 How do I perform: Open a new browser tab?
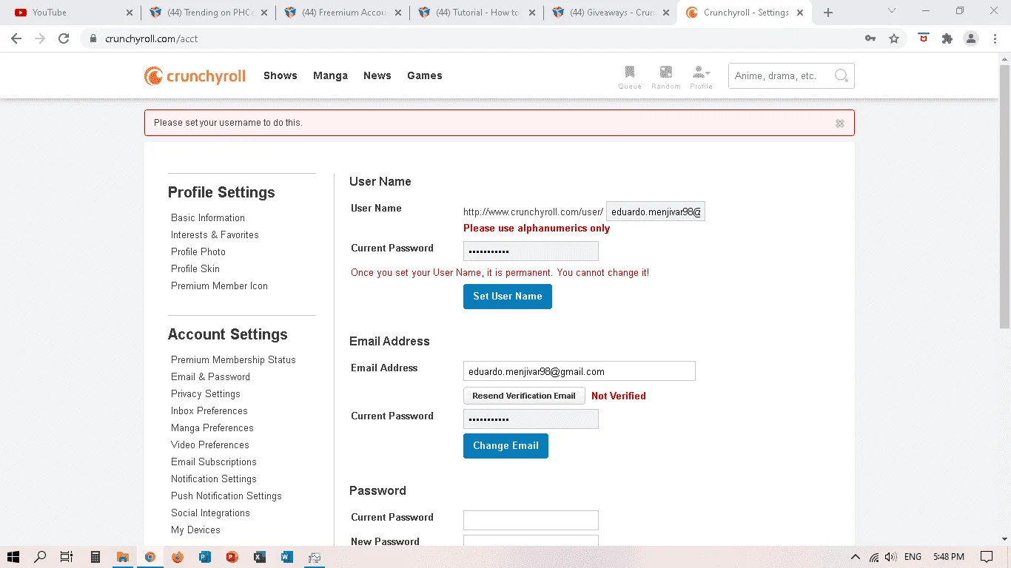click(828, 13)
